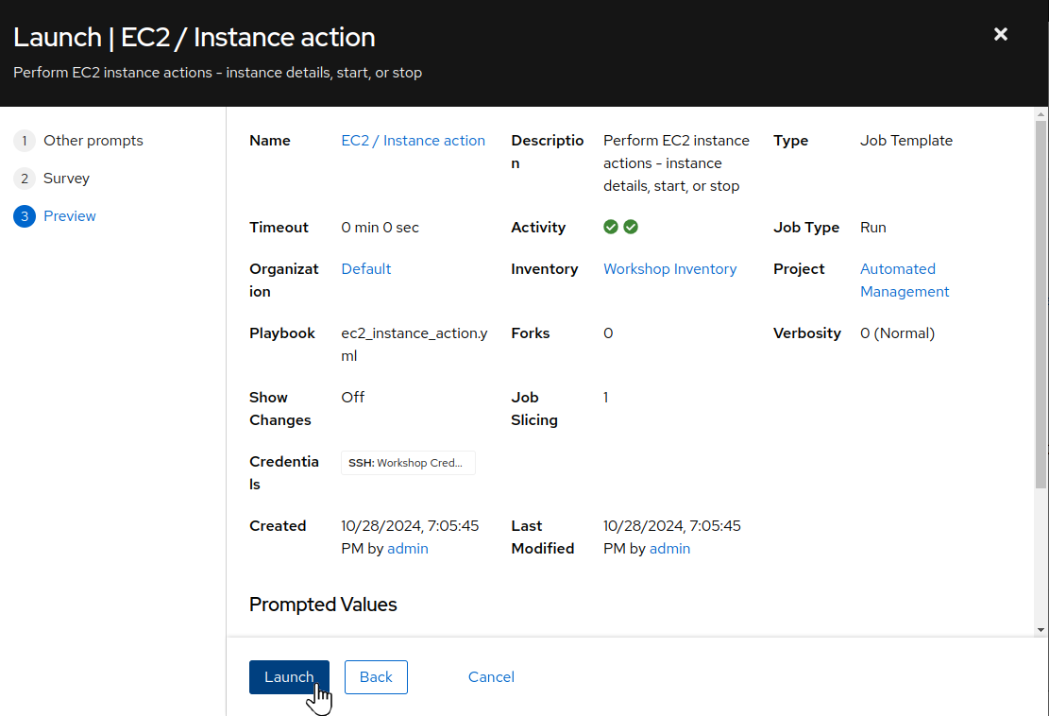Image resolution: width=1049 pixels, height=716 pixels.
Task: Click the '0 (Normal)' verbosity value
Action: [897, 333]
